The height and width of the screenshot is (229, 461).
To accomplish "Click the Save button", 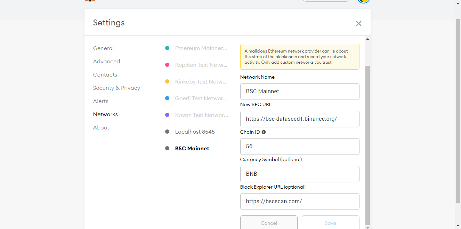I will pos(331,223).
